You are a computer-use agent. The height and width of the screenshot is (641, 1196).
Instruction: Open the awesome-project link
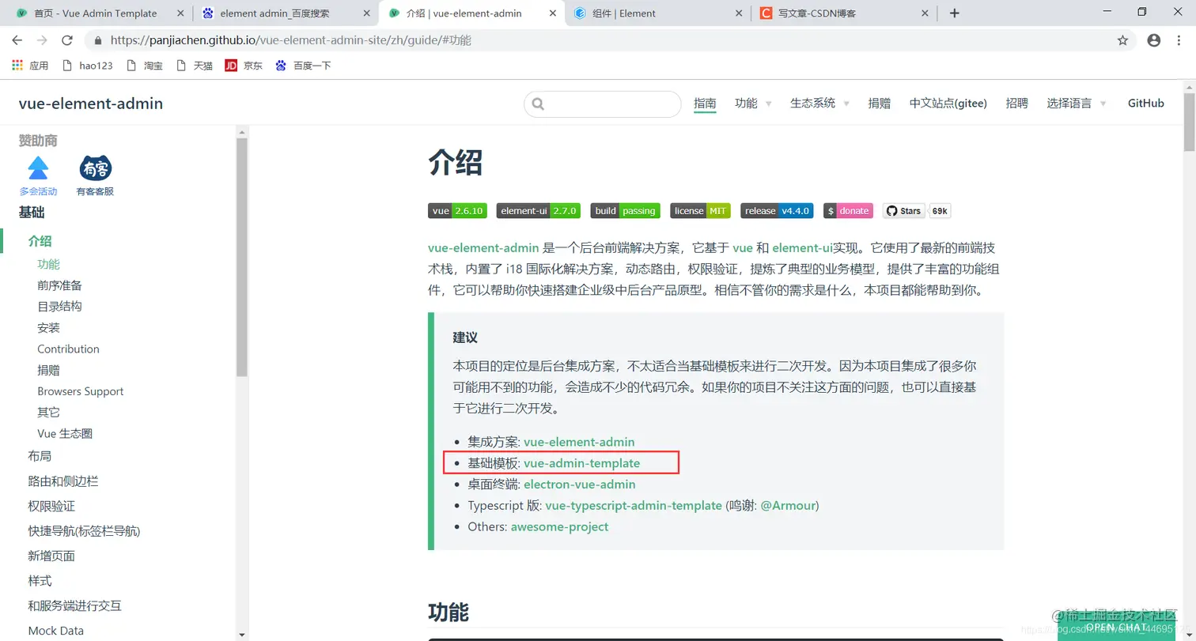click(559, 526)
